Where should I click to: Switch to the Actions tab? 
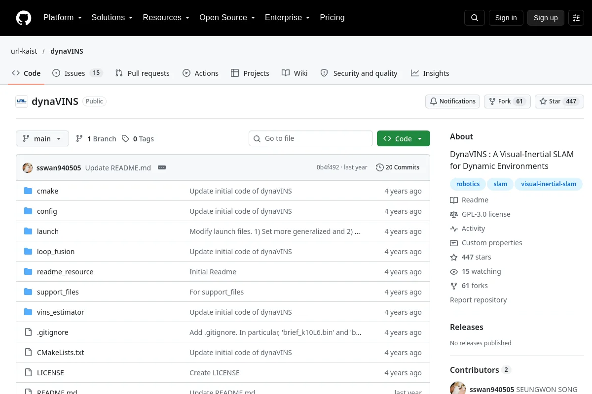pos(200,73)
